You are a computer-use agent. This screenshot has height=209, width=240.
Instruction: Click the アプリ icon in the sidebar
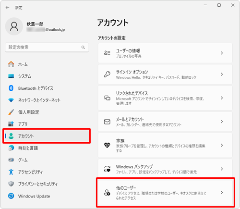click(11, 124)
